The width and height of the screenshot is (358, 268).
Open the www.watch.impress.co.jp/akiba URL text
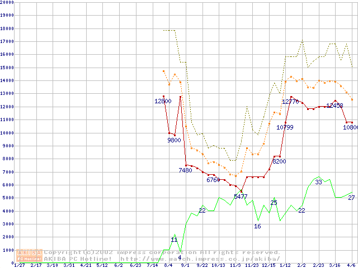point(200,259)
